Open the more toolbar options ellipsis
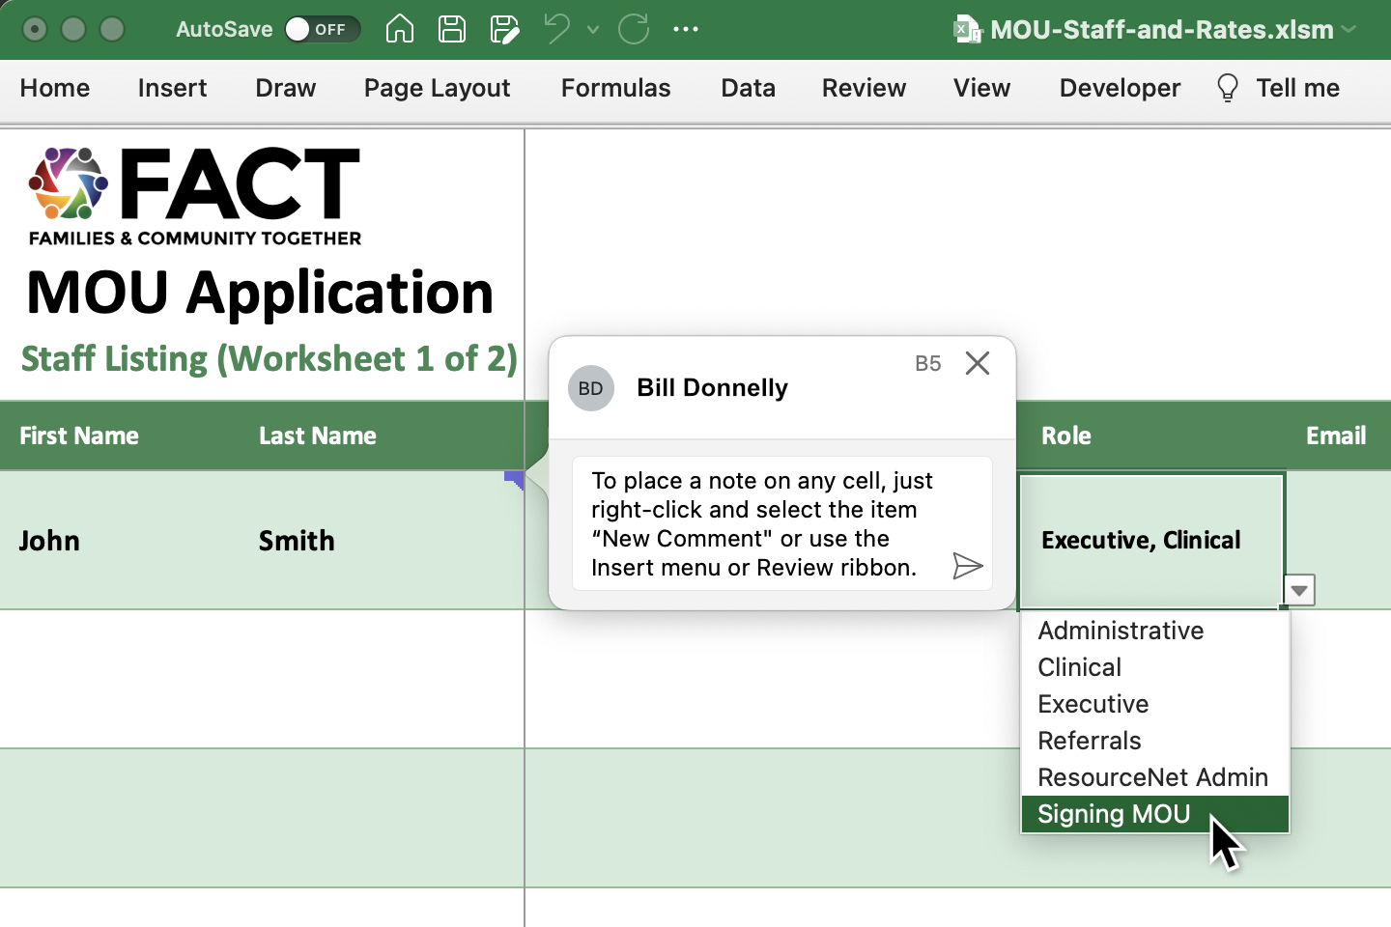Viewport: 1391px width, 927px height. tap(686, 29)
